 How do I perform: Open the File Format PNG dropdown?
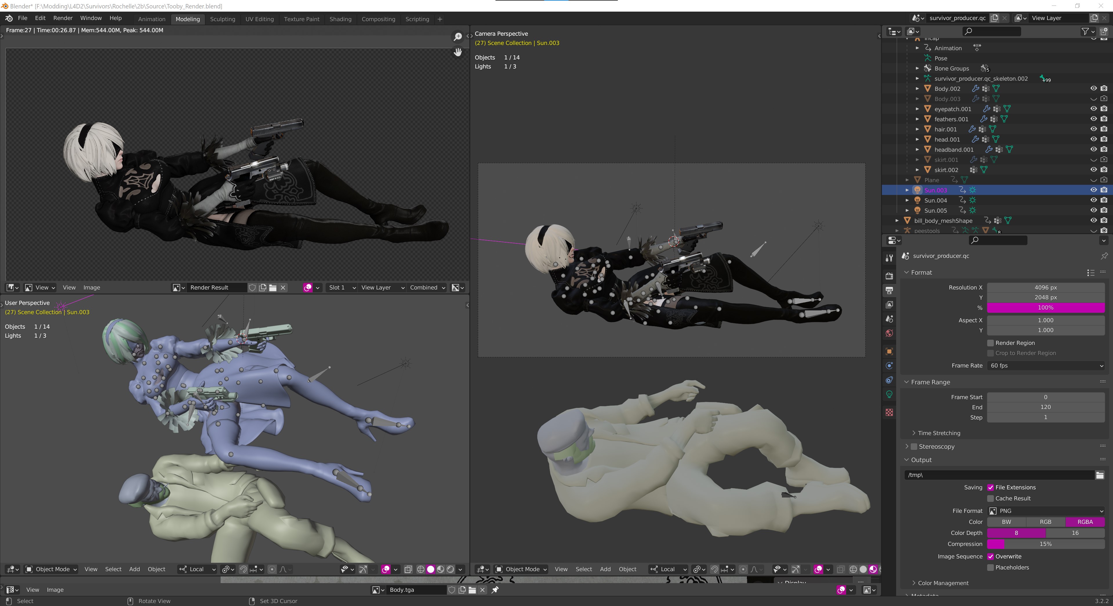(1046, 511)
